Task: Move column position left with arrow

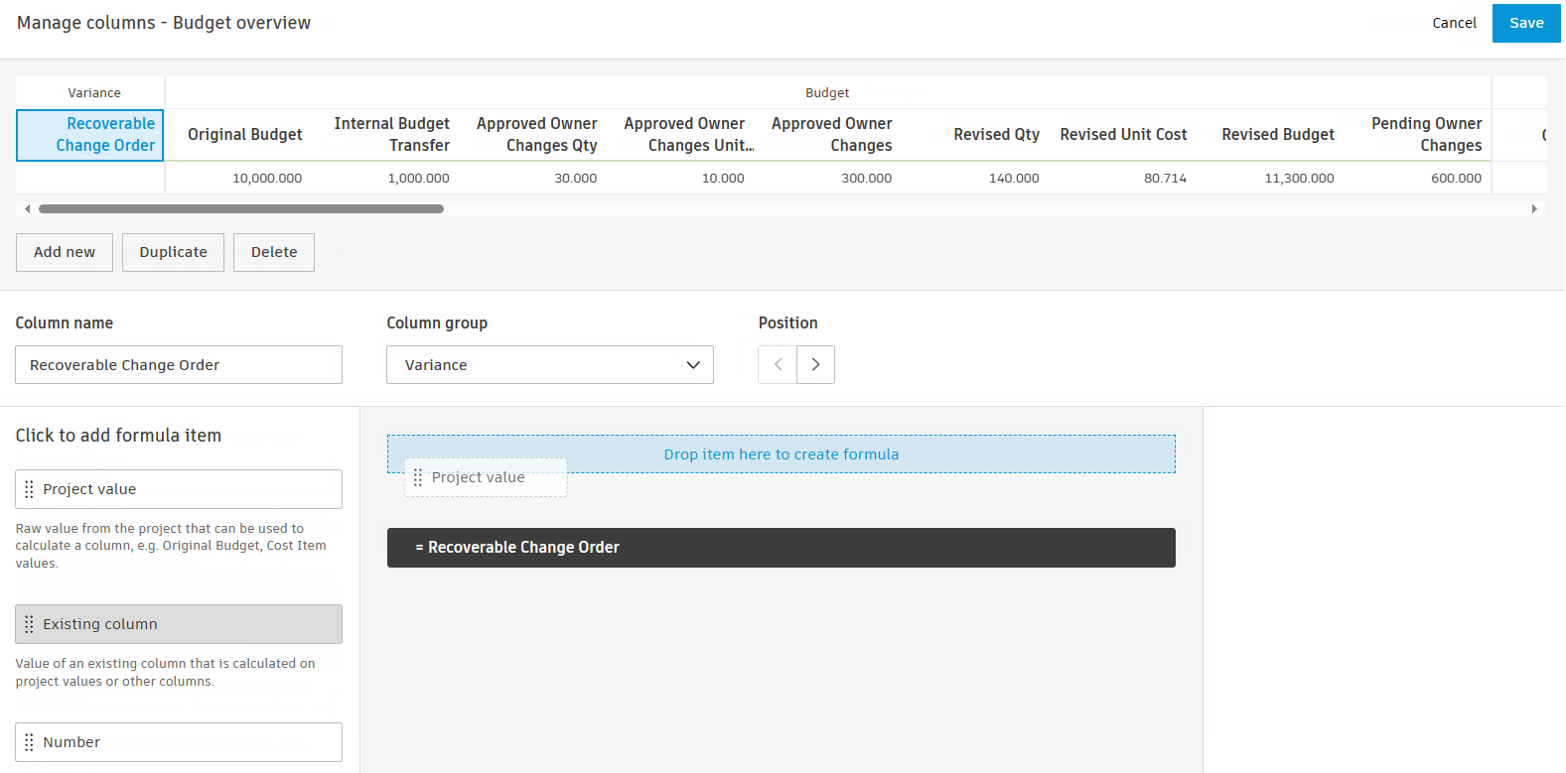Action: click(778, 364)
